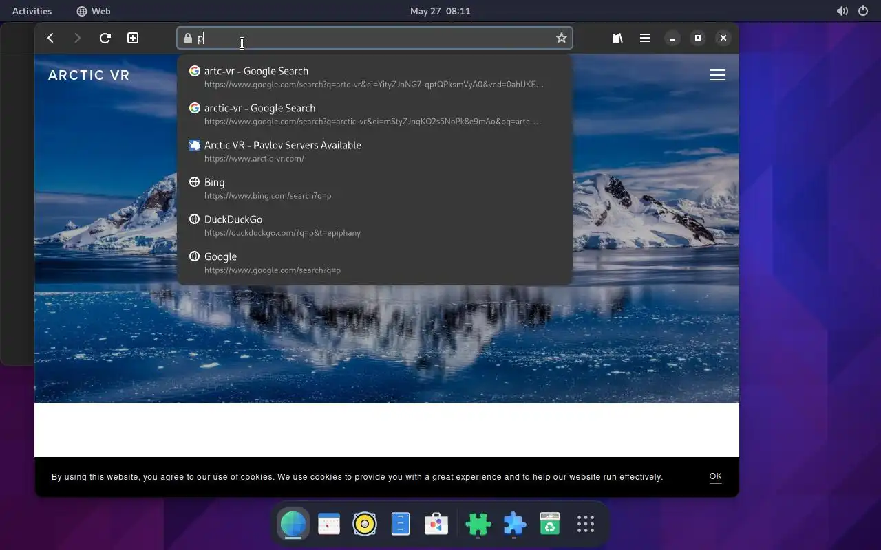Screen dimensions: 881x550
Task: Show all applications grid
Action: click(586, 525)
